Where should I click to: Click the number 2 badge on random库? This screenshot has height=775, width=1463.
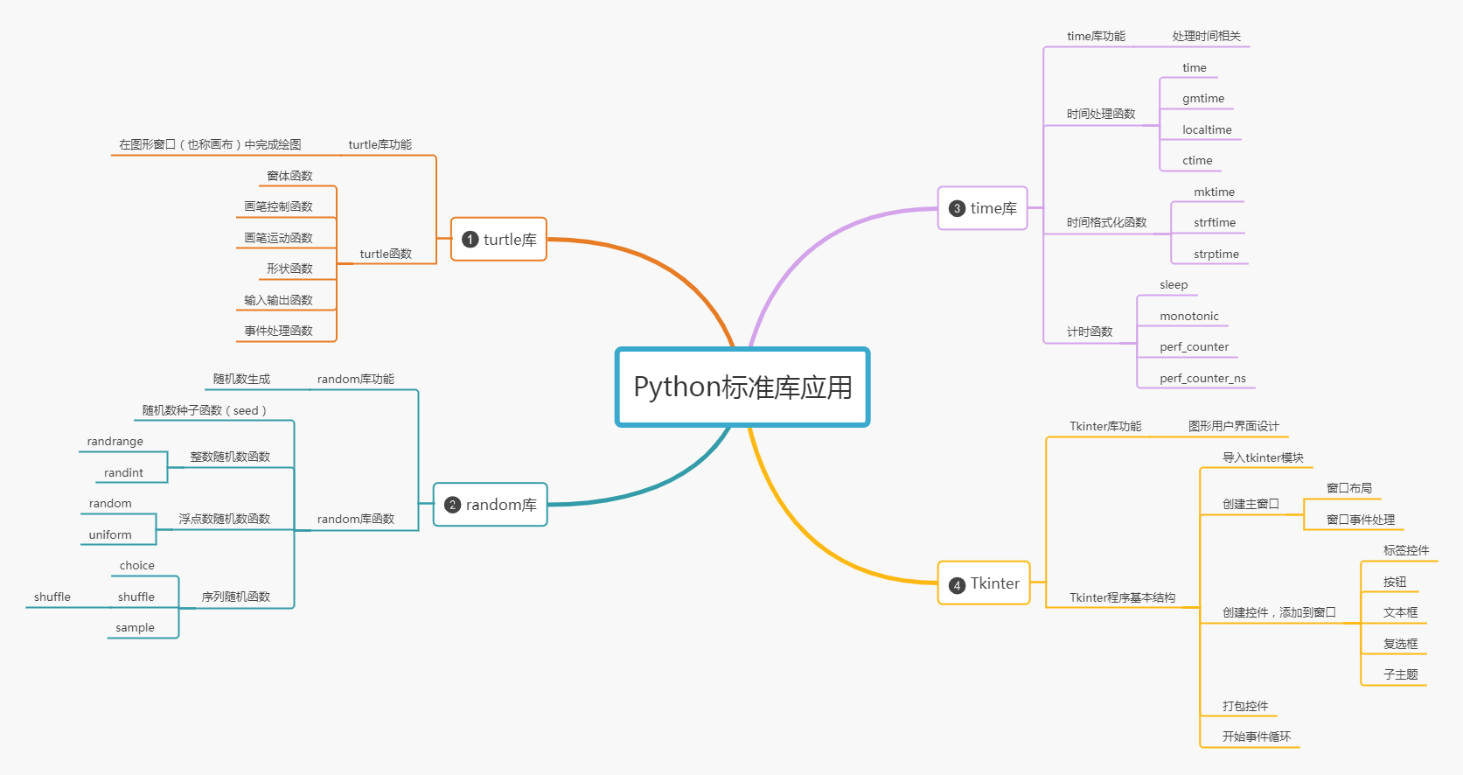(452, 505)
